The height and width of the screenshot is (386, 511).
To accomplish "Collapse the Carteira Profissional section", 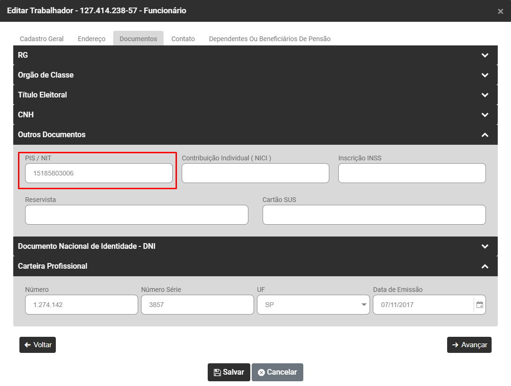I will click(485, 266).
